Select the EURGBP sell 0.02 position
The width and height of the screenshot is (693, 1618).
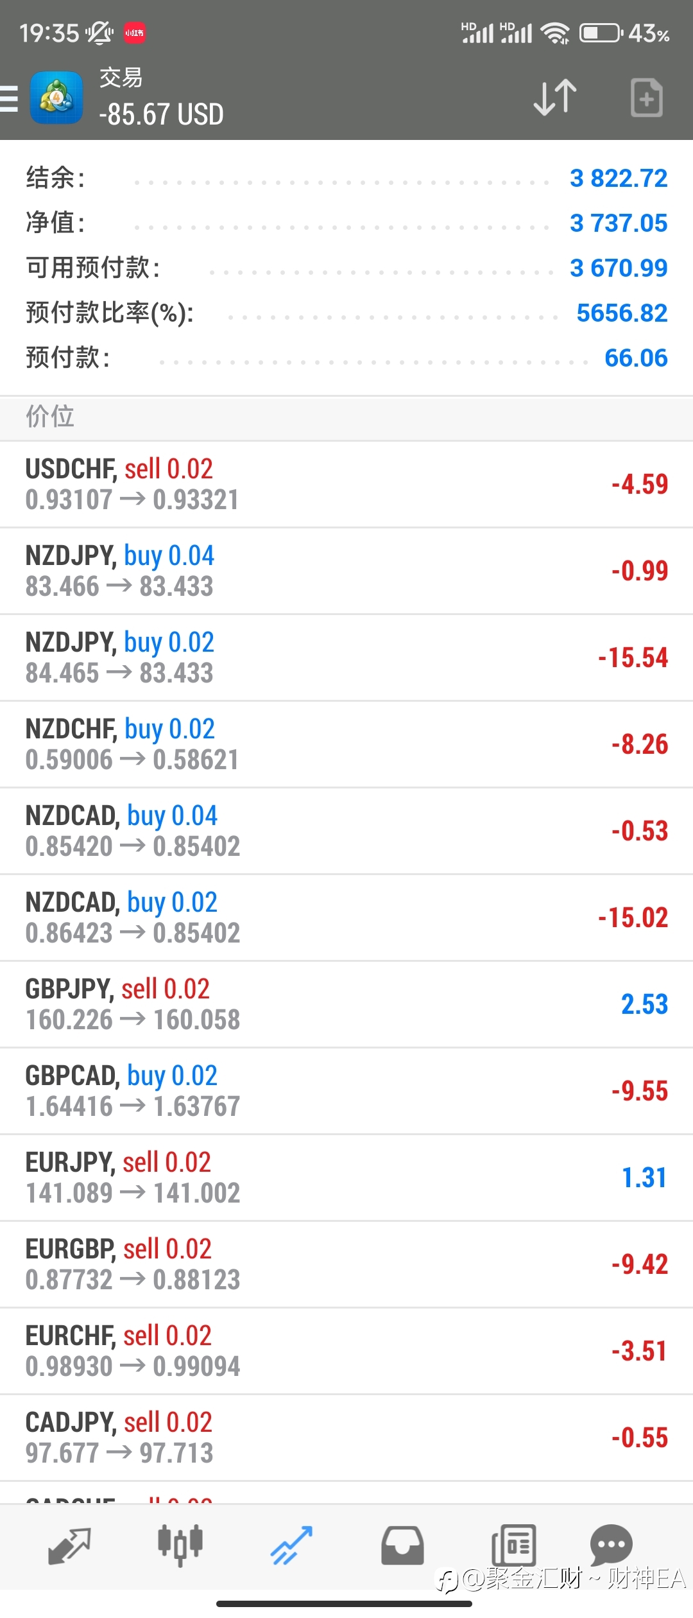[x=346, y=1264]
